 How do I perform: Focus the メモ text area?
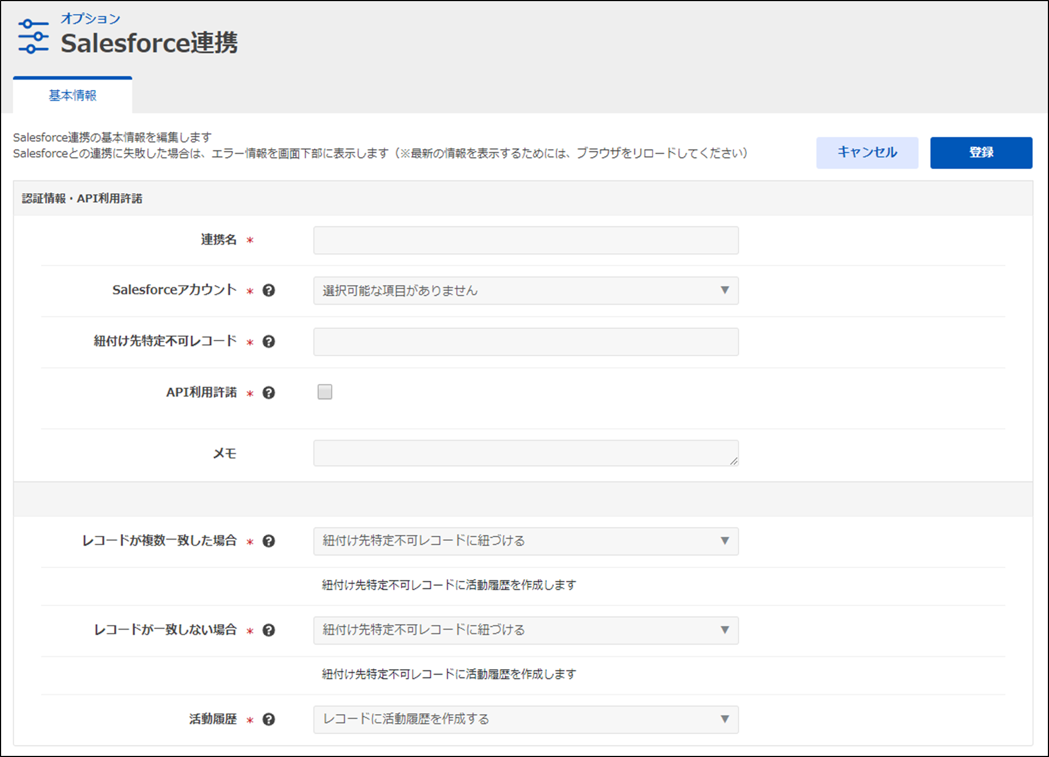tap(526, 453)
